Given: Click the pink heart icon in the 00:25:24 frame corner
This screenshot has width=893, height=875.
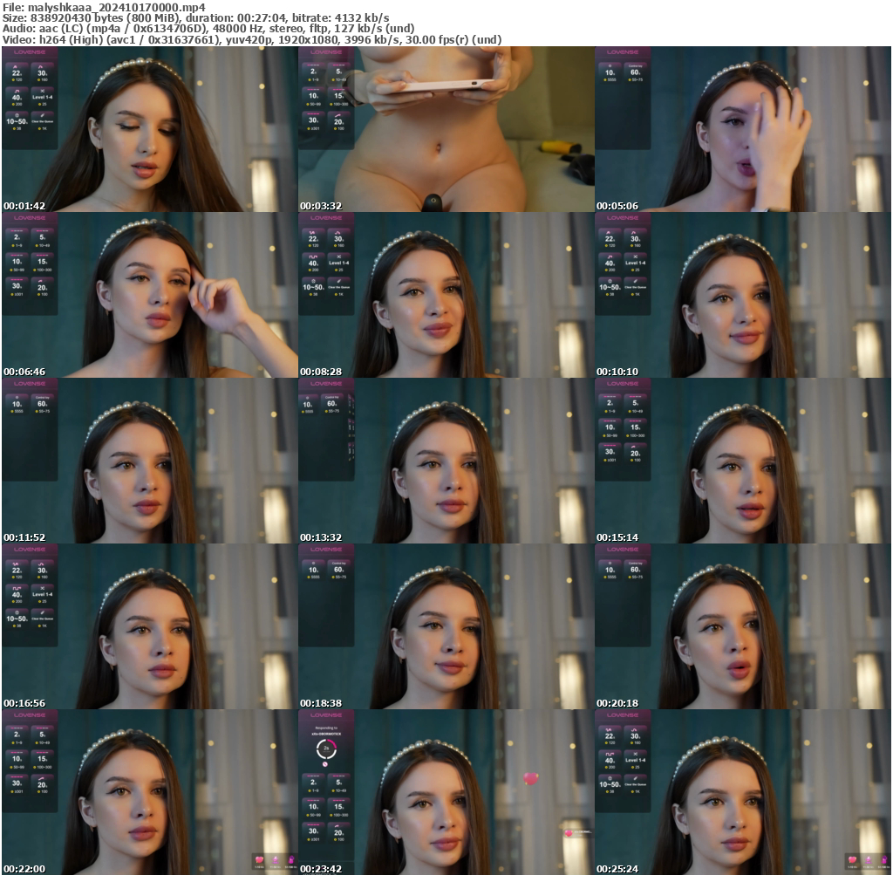Looking at the screenshot, I should (x=852, y=860).
